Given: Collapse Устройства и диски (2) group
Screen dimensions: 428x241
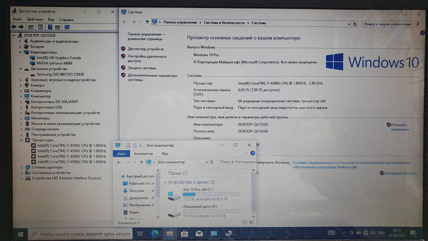Looking at the screenshot, I should coord(165,182).
